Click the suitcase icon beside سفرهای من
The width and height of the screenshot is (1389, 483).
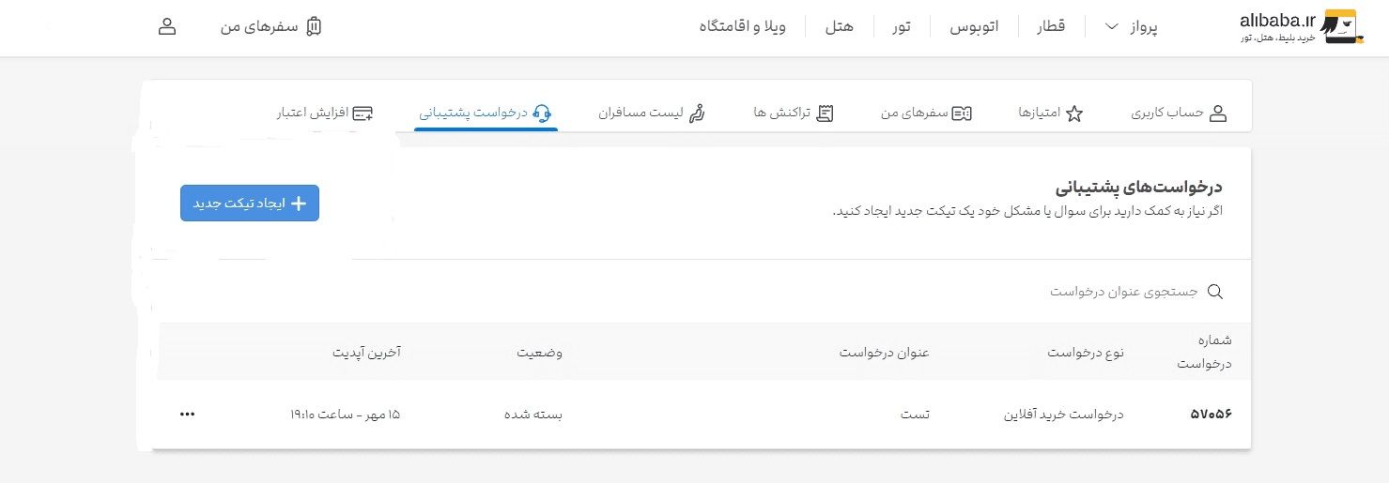pyautogui.click(x=314, y=26)
